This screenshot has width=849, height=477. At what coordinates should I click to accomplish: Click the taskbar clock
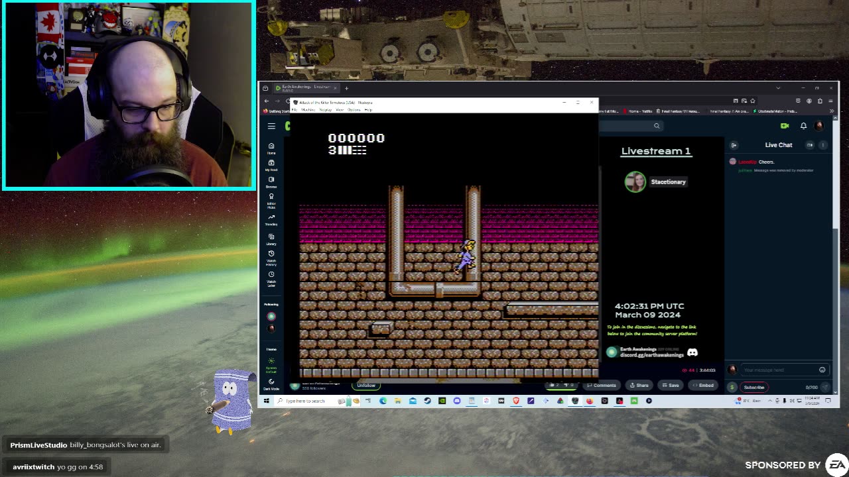point(812,401)
